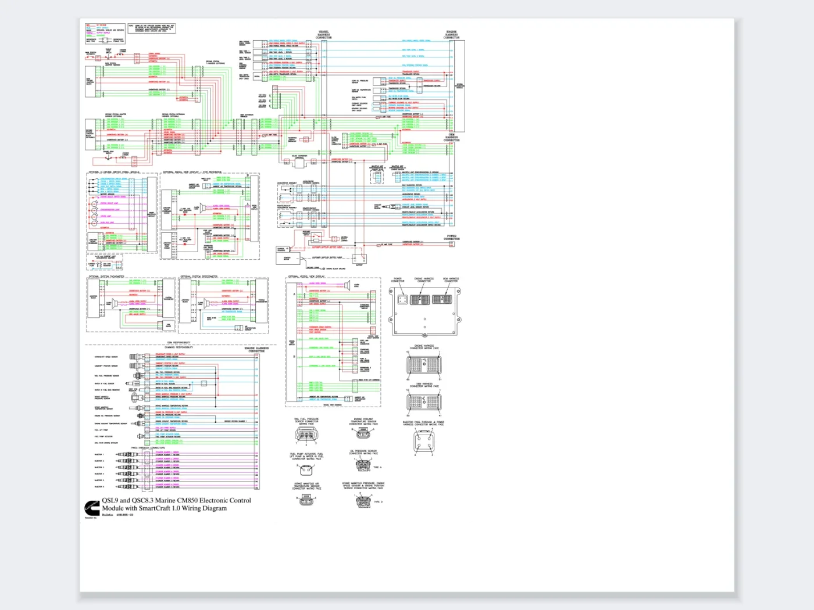The image size is (814, 610).
Task: Click the 'SYSTEM TACHOMETER' box
Action: tap(169, 298)
